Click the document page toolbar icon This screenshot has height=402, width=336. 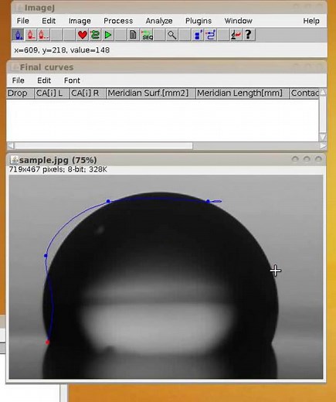[134, 35]
